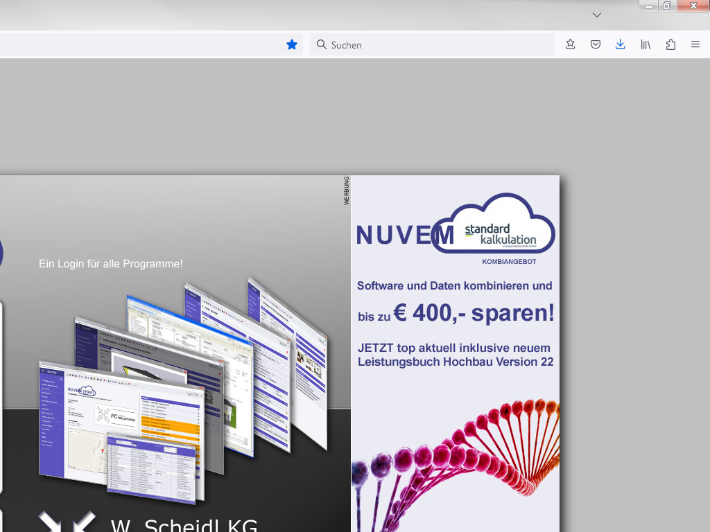
Task: Click the blue bookmark star icon
Action: tap(292, 44)
